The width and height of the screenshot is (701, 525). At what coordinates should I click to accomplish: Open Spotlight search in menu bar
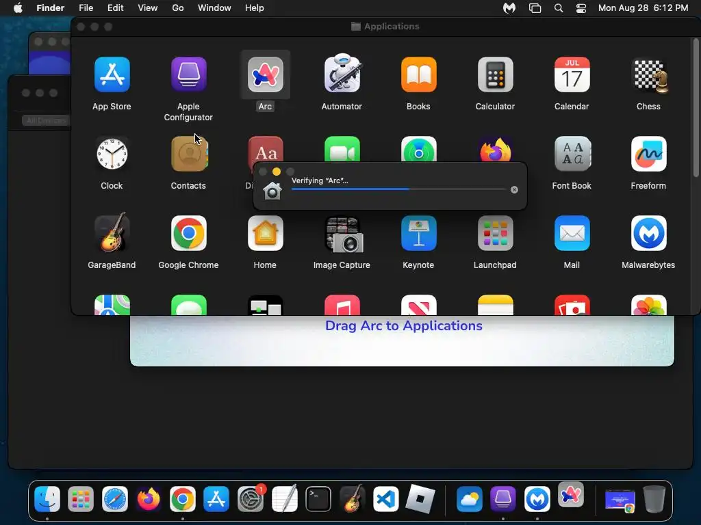559,8
